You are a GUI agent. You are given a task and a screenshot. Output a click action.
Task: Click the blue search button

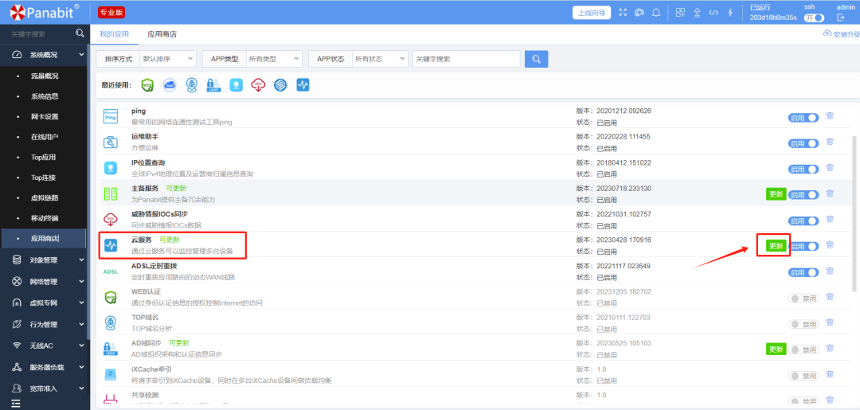(x=537, y=59)
